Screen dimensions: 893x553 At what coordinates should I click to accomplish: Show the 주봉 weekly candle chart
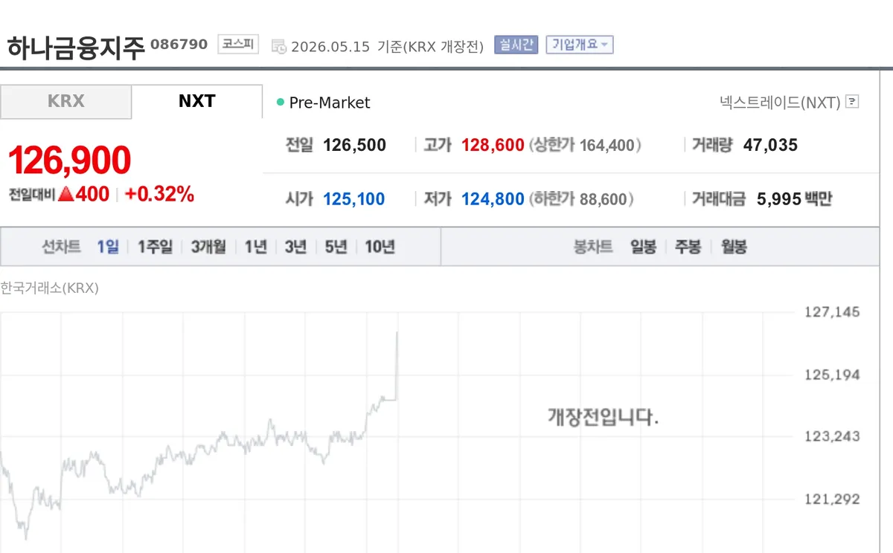pos(688,247)
